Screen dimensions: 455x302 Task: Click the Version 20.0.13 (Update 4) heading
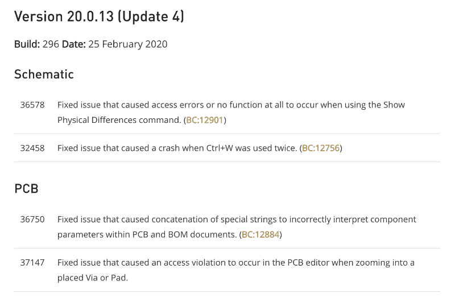99,16
